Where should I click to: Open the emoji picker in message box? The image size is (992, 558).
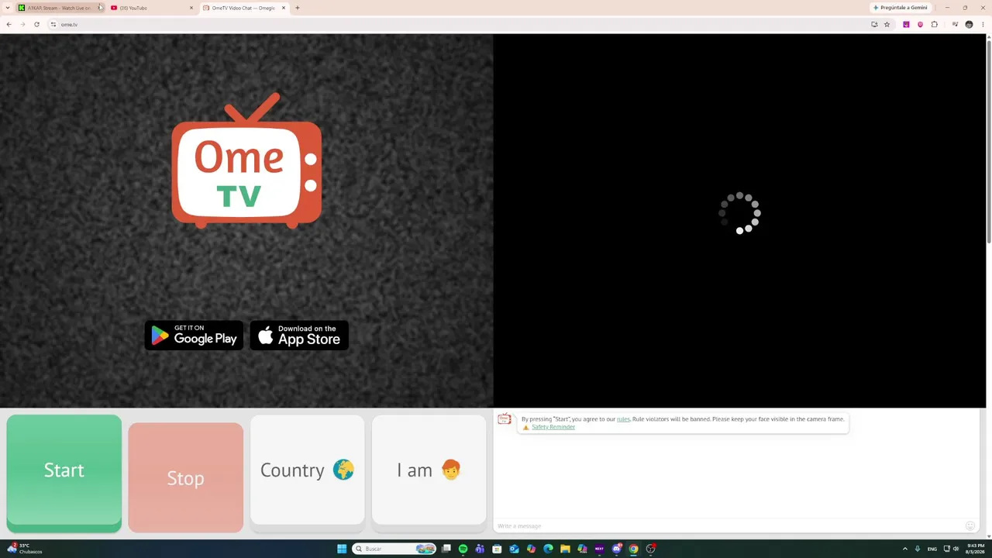click(x=970, y=526)
